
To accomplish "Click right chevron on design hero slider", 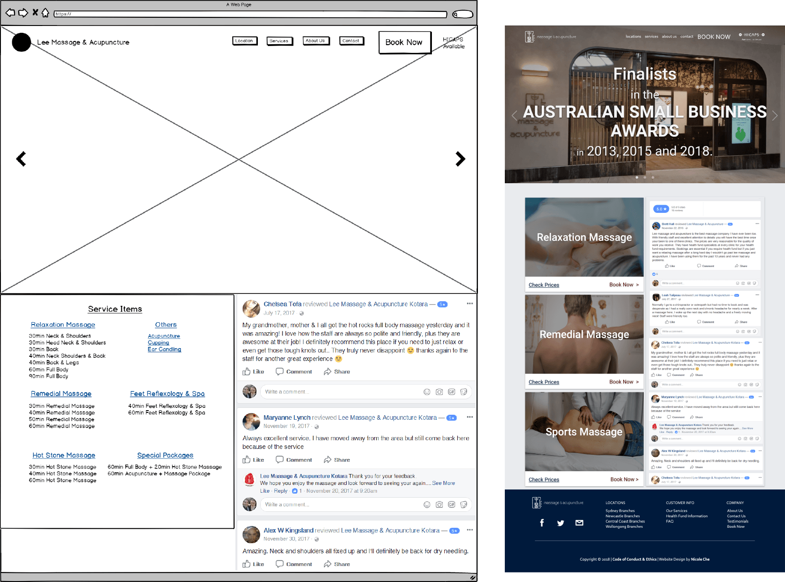I will [775, 115].
